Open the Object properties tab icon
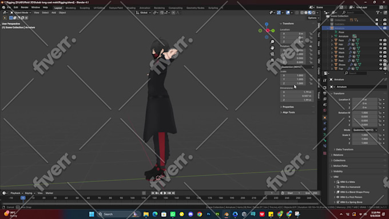 click(x=325, y=118)
